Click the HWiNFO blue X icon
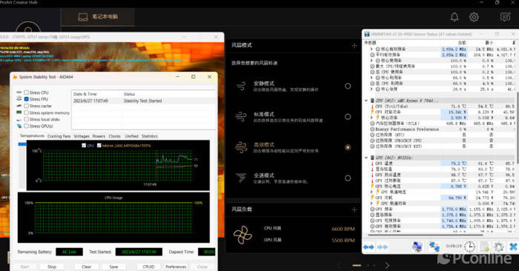Viewport: 519px width, 271px height. coord(513,247)
